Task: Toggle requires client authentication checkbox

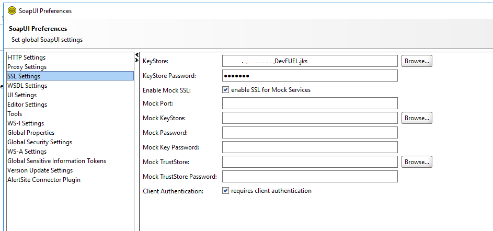Action: pos(225,190)
